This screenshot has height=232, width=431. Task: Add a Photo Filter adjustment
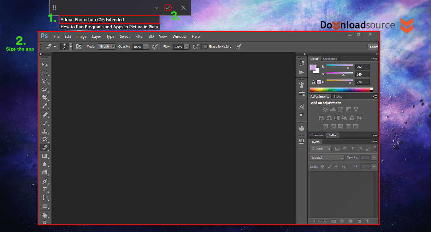point(345,118)
